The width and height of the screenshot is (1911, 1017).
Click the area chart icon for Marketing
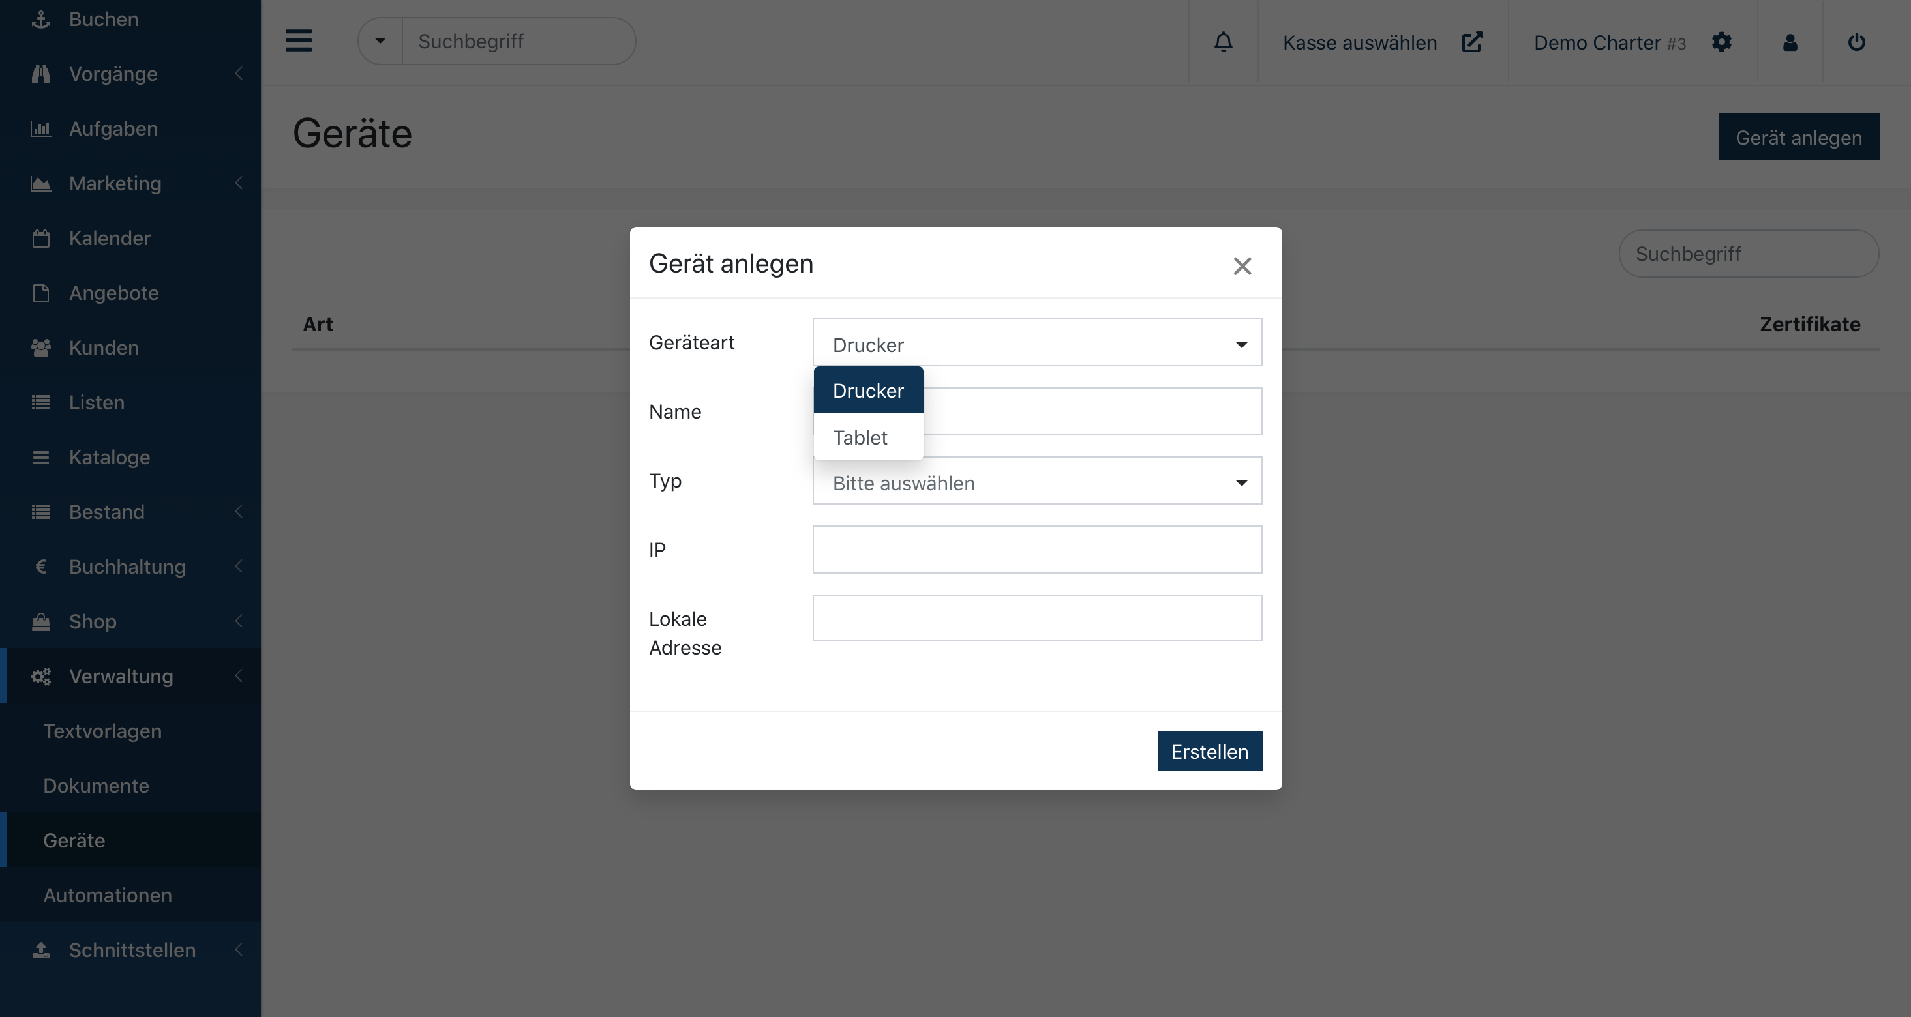pyautogui.click(x=41, y=184)
